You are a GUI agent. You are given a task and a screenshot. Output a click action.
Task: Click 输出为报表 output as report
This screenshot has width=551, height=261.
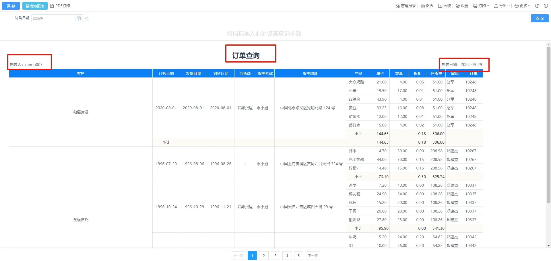[35, 6]
